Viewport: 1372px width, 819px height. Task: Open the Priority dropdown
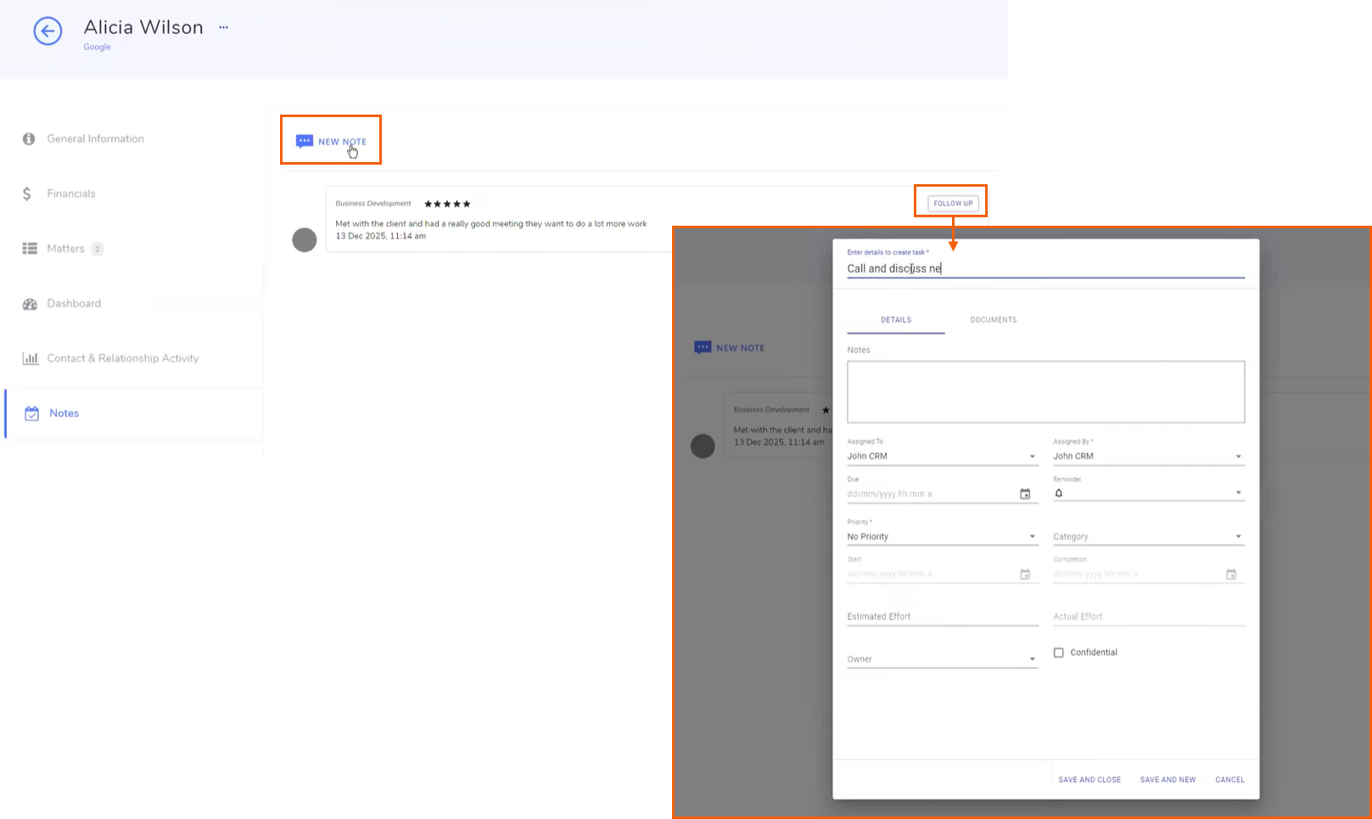(x=1032, y=536)
